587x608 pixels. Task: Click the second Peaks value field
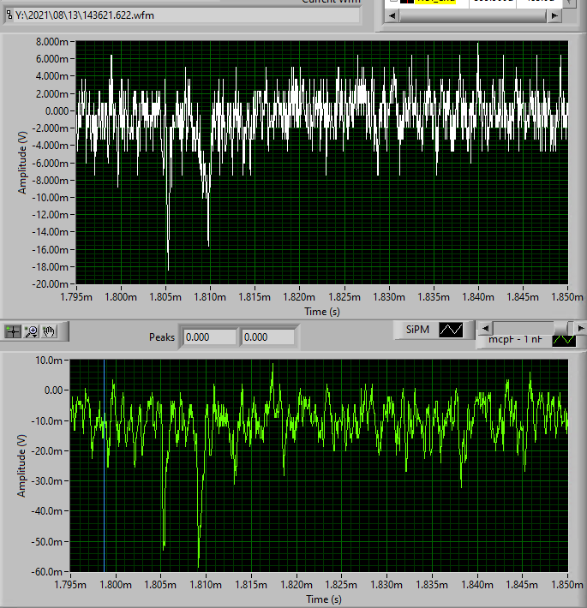[x=267, y=337]
